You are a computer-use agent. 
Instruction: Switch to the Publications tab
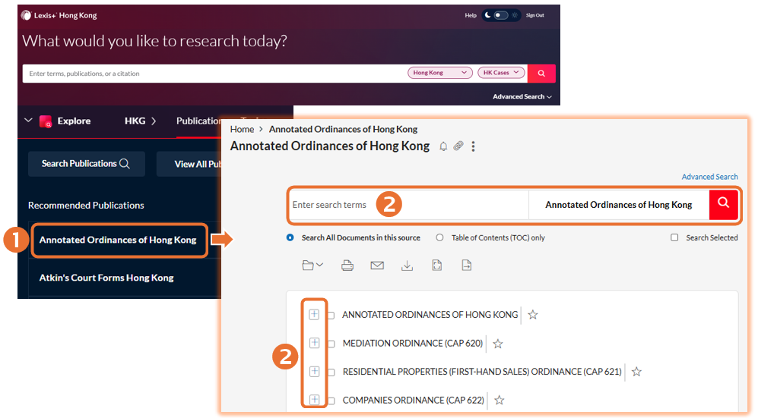[x=199, y=121]
